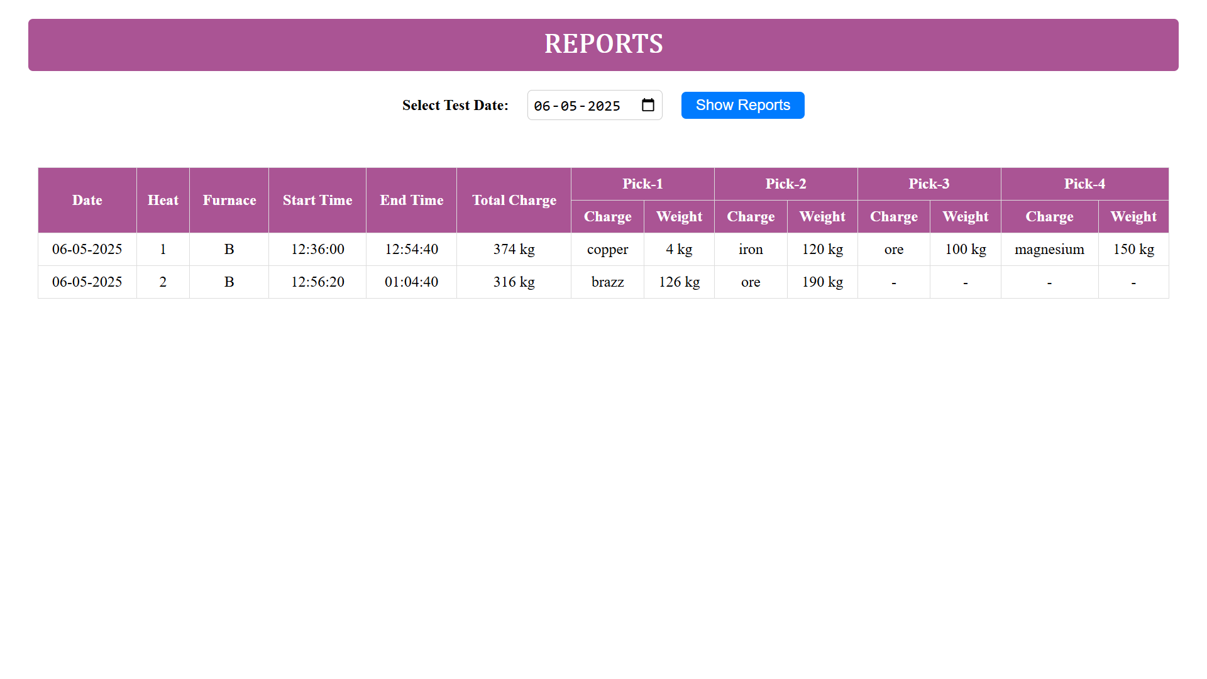Click the Date column header

click(x=87, y=200)
